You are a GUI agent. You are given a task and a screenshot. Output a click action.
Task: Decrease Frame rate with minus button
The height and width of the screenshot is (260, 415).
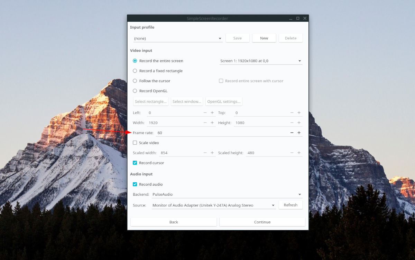292,133
